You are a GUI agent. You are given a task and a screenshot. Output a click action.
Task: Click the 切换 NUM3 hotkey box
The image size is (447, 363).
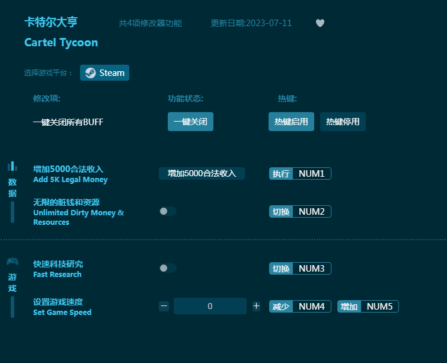pos(300,268)
